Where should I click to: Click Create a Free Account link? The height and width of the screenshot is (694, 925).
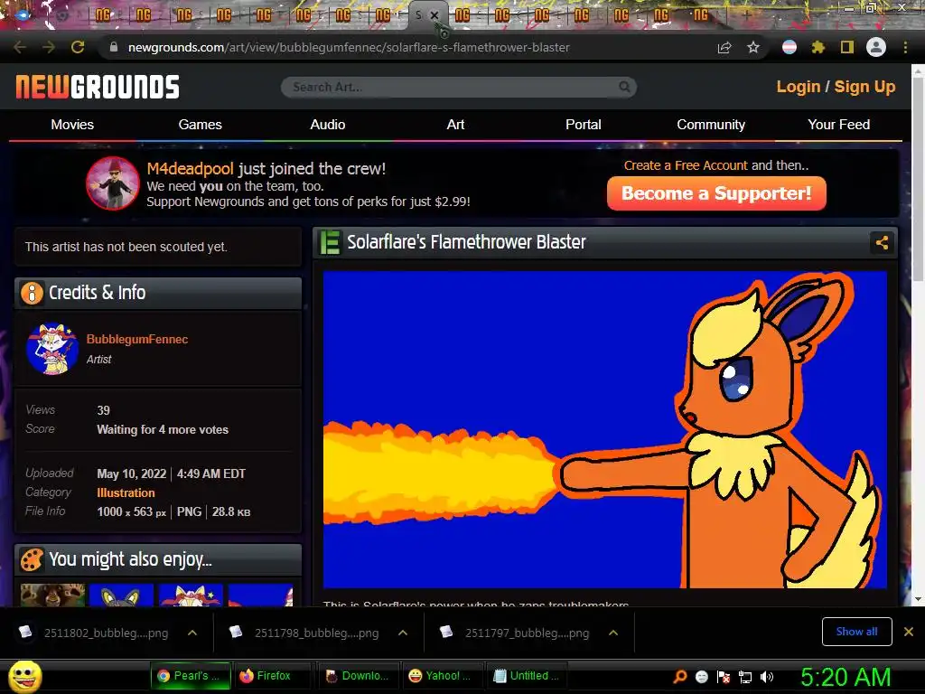(x=686, y=165)
